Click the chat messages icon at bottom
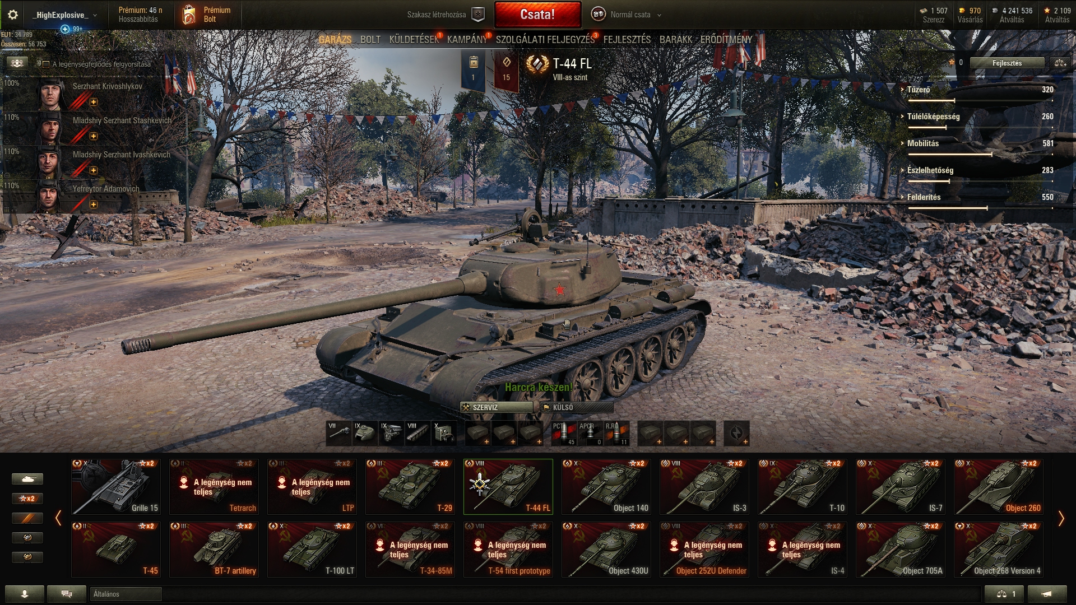 (x=66, y=594)
